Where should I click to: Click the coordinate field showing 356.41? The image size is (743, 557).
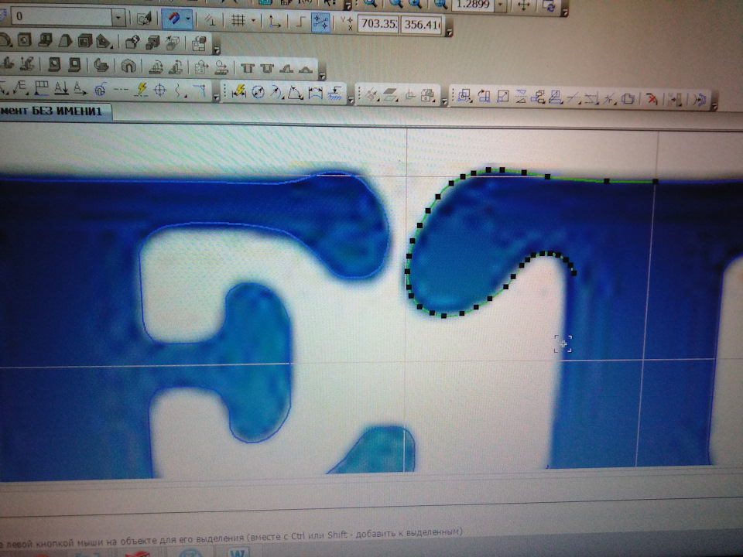[421, 24]
